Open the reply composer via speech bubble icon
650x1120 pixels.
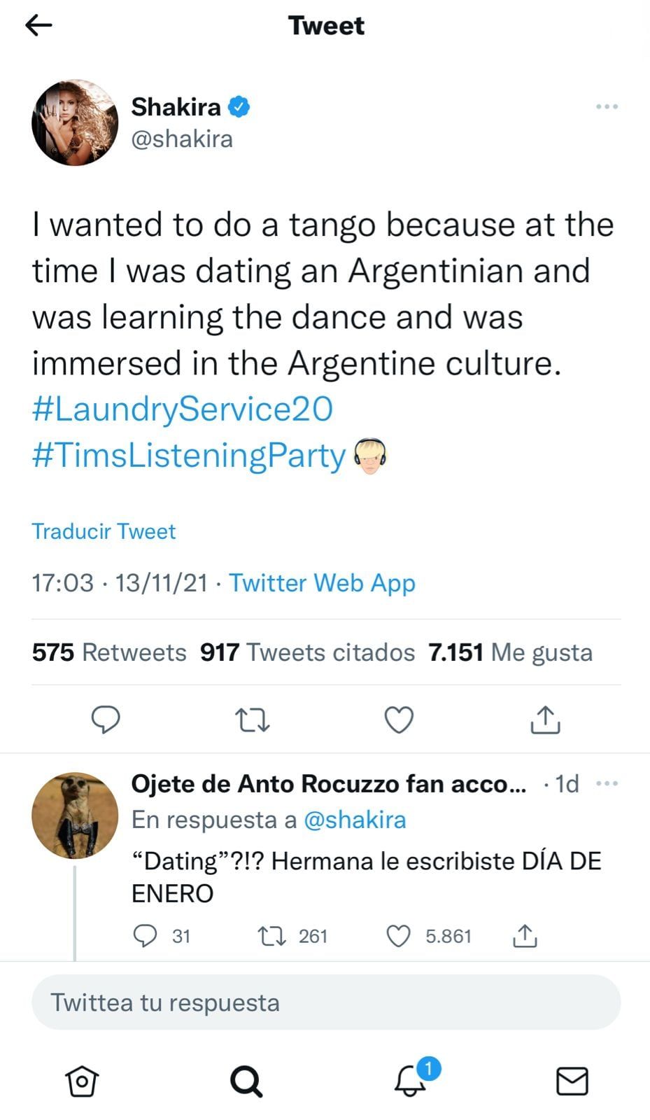click(106, 719)
